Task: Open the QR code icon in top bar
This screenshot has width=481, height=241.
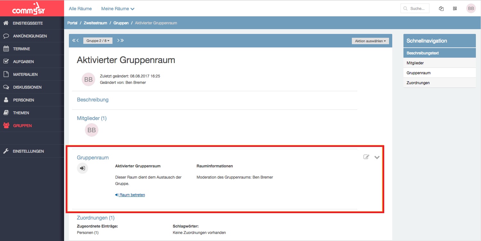Action: tap(455, 9)
